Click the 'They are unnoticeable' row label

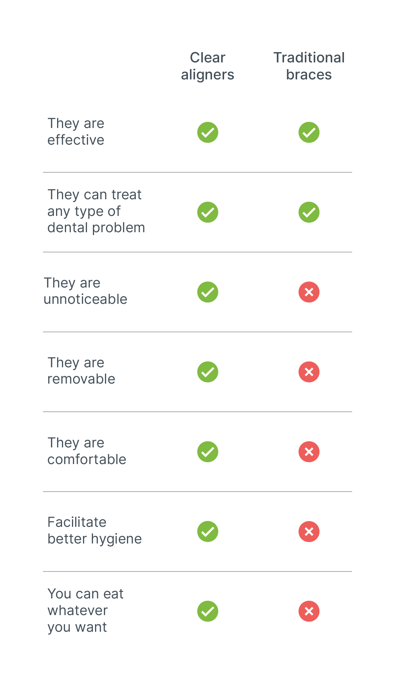(x=85, y=291)
